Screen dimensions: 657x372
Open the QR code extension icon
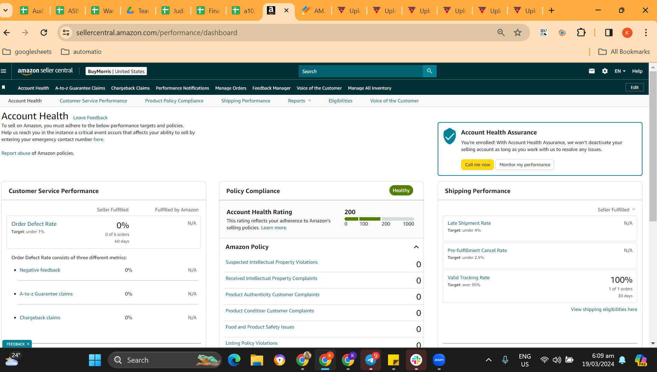544,32
